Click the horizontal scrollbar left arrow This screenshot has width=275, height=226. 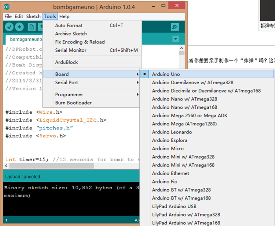(x=6, y=166)
